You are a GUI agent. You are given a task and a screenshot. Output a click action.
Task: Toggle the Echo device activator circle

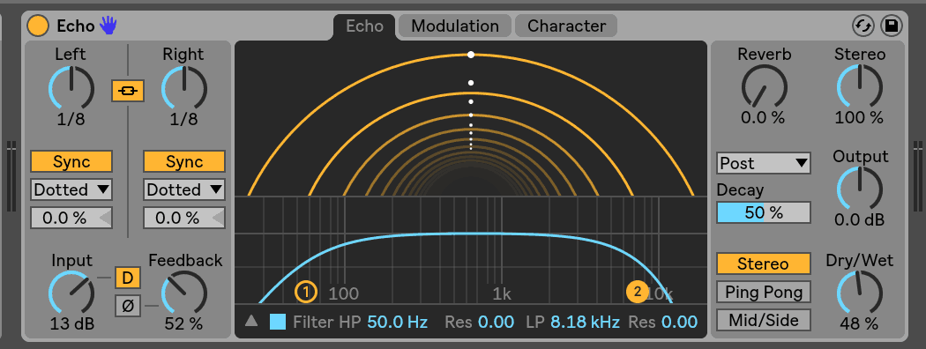tap(39, 26)
